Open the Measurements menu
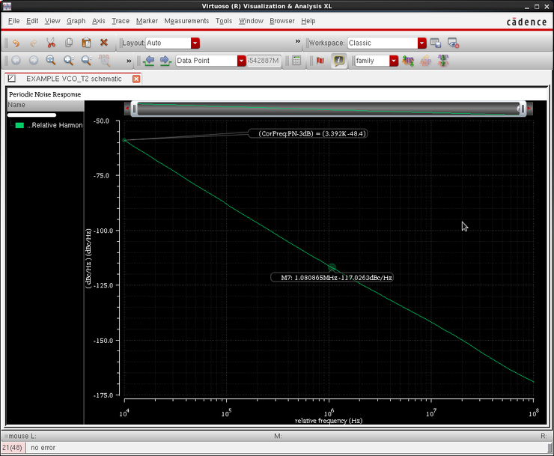 pyautogui.click(x=186, y=21)
